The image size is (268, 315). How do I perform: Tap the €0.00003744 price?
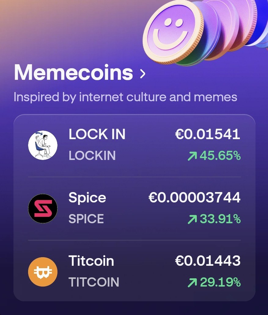tap(194, 198)
